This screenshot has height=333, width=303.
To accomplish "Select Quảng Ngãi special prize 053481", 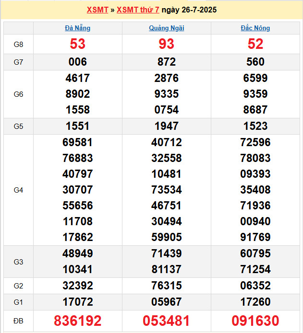I will [167, 321].
